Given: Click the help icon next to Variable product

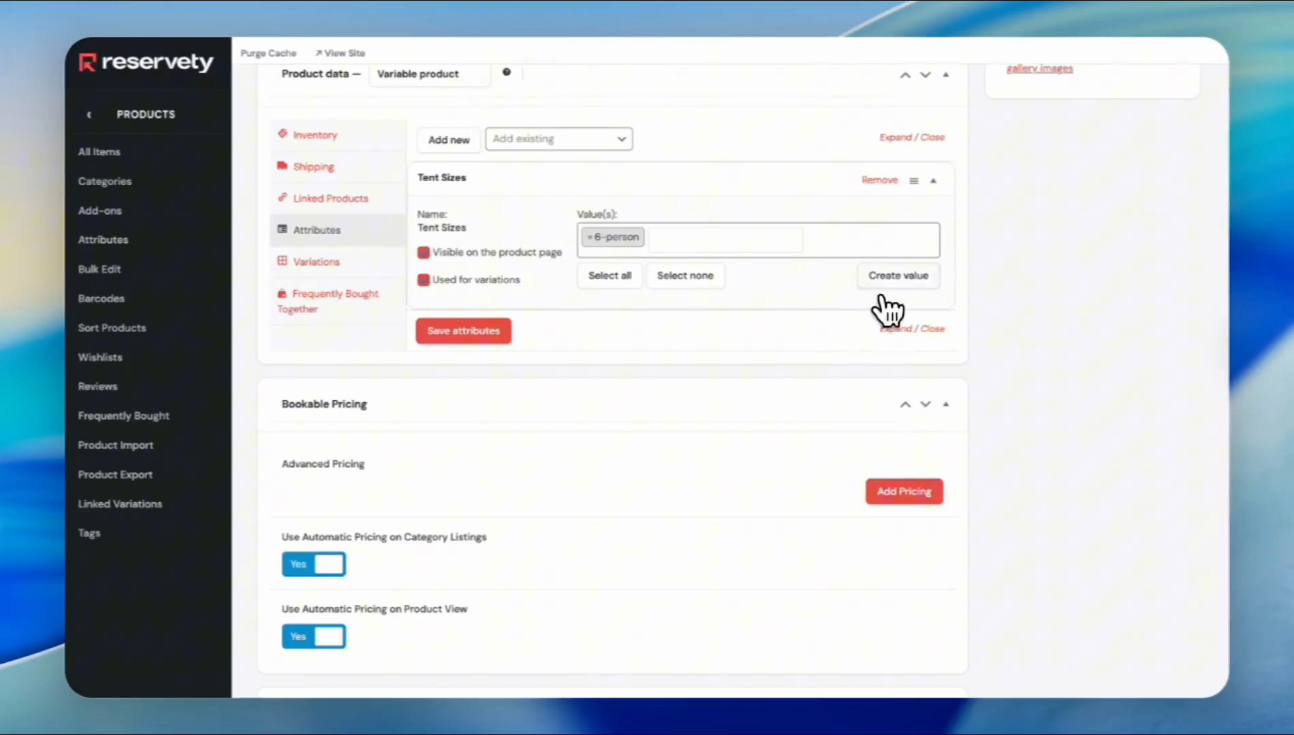Looking at the screenshot, I should point(506,72).
